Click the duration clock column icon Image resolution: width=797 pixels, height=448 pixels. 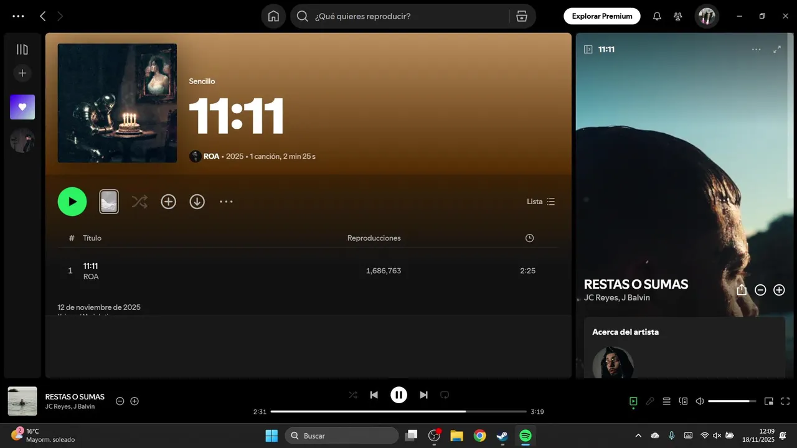pyautogui.click(x=529, y=238)
